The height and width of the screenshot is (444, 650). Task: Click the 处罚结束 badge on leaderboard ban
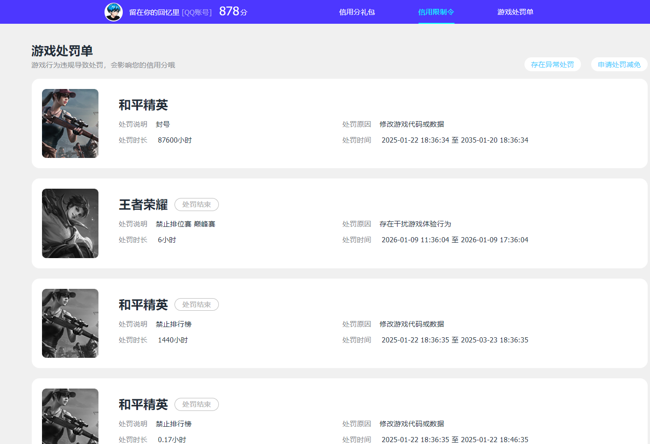pos(196,304)
